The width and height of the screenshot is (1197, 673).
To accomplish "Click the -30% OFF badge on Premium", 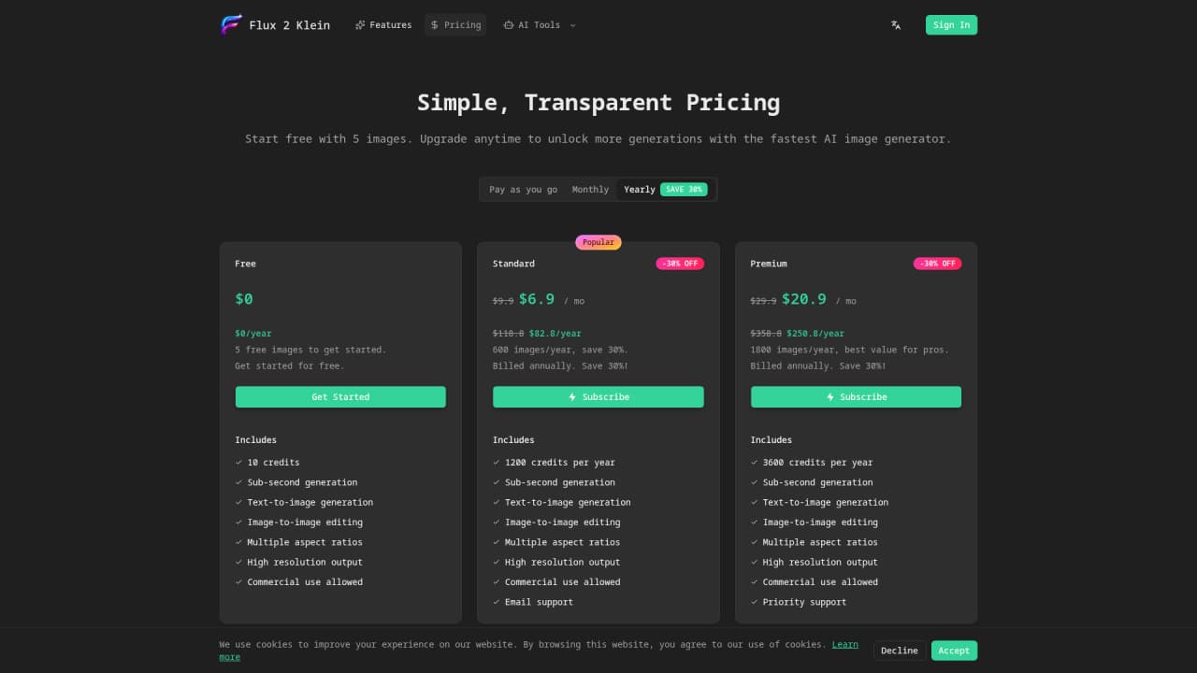I will click(938, 264).
